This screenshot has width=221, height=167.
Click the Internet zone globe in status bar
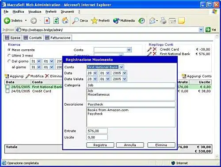click(x=173, y=163)
